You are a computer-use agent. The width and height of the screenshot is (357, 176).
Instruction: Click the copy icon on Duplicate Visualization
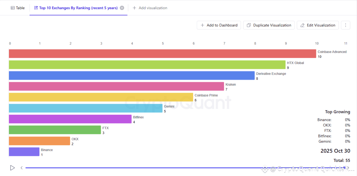point(249,25)
